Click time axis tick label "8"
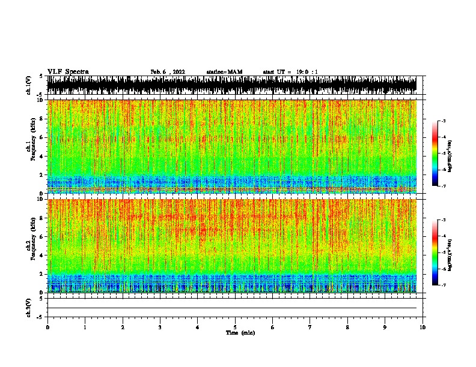Screen dimensions: 476x367 pyautogui.click(x=347, y=327)
